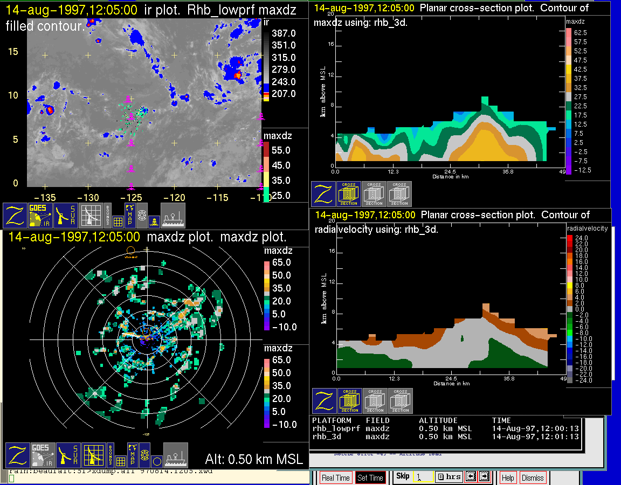Click the Dismiss button

(533, 478)
